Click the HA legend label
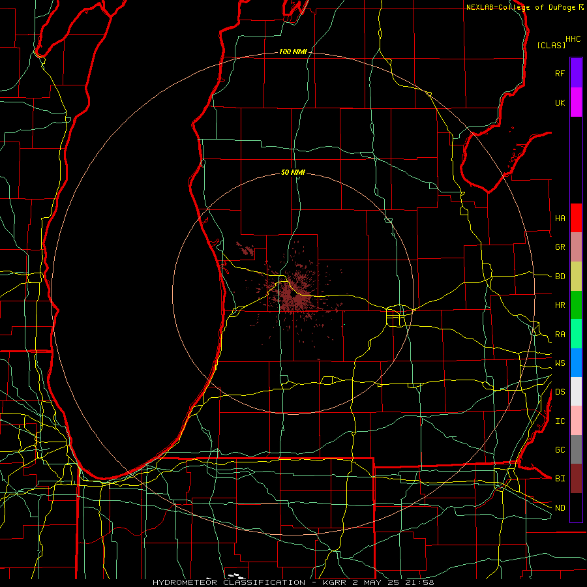Screen dimensions: 587x587 pos(560,218)
